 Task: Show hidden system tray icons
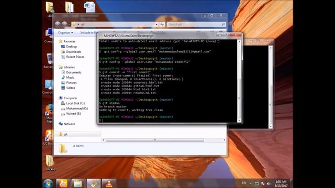(x=250, y=183)
